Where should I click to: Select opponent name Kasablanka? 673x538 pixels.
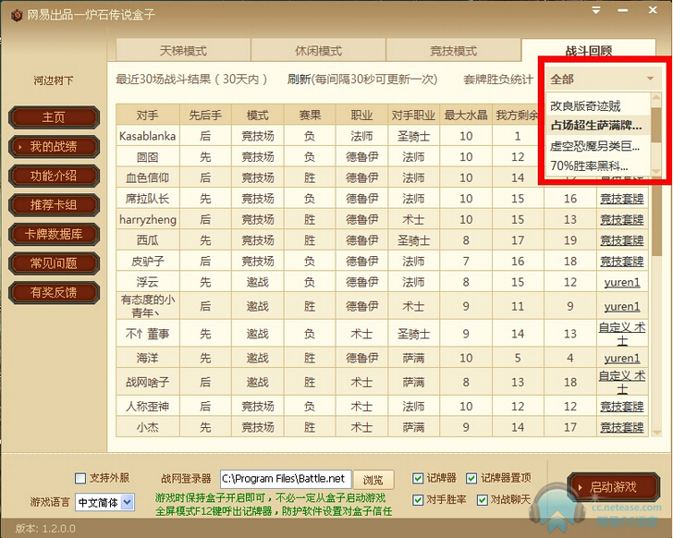[148, 136]
